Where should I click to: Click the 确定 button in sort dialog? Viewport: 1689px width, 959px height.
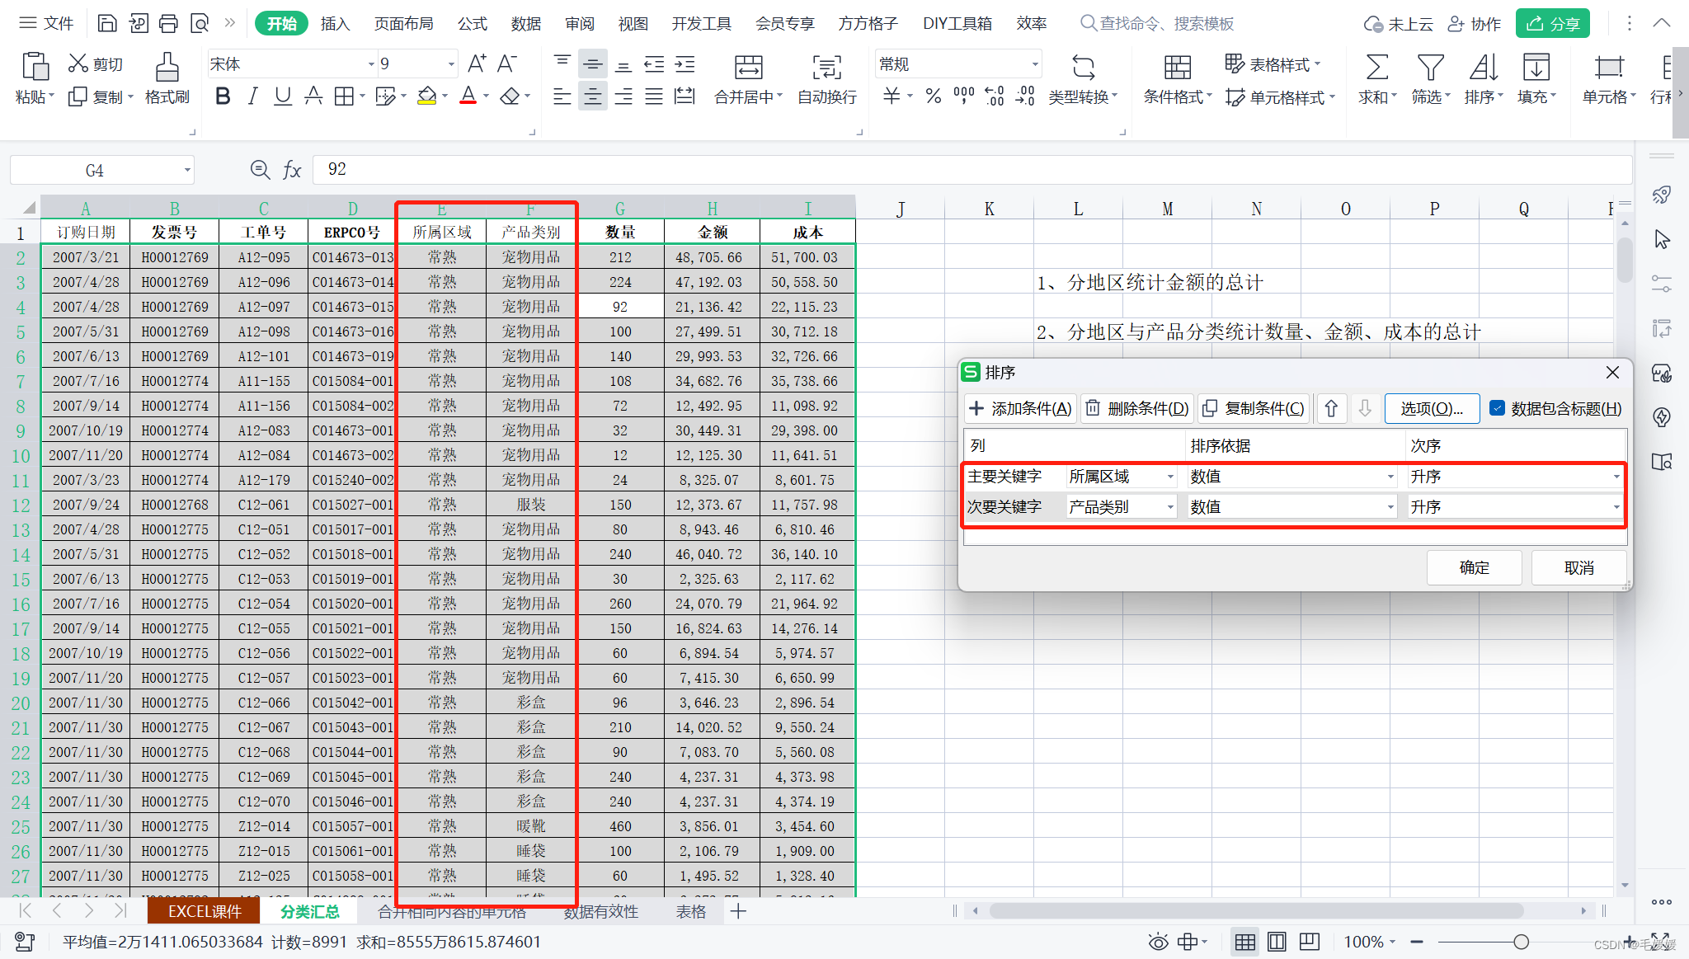1474,567
